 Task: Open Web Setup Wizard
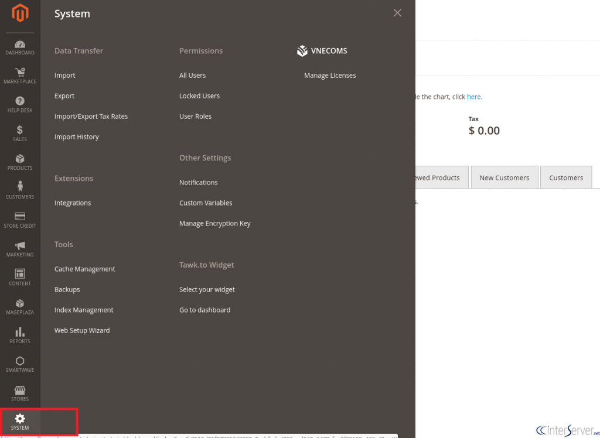point(82,330)
